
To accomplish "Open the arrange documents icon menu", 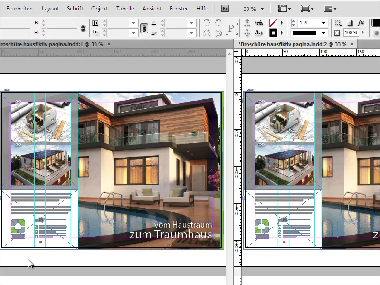I will (x=330, y=9).
